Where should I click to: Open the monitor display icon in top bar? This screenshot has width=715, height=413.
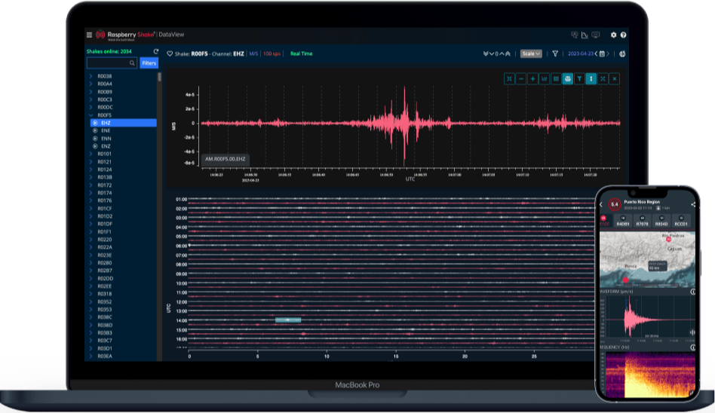[596, 35]
